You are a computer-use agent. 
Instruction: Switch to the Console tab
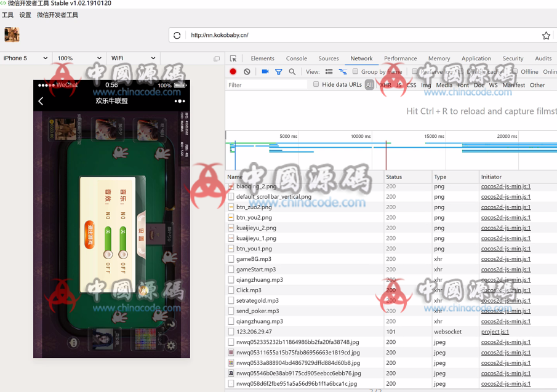tap(296, 58)
